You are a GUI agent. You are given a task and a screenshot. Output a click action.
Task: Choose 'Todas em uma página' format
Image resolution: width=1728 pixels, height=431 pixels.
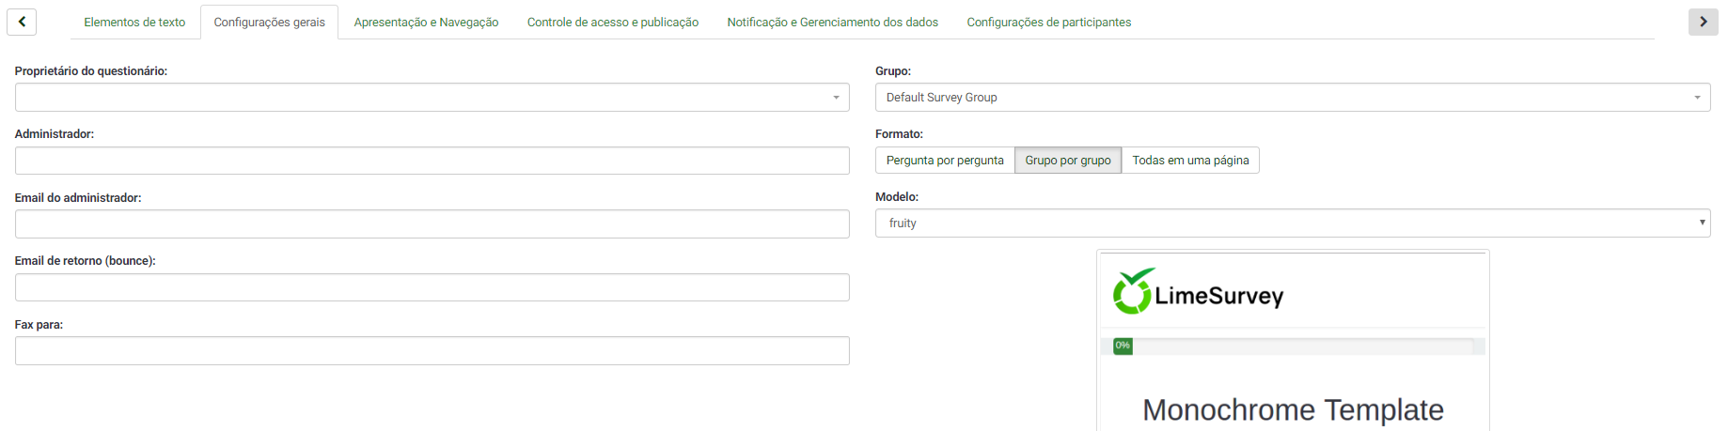click(1189, 161)
